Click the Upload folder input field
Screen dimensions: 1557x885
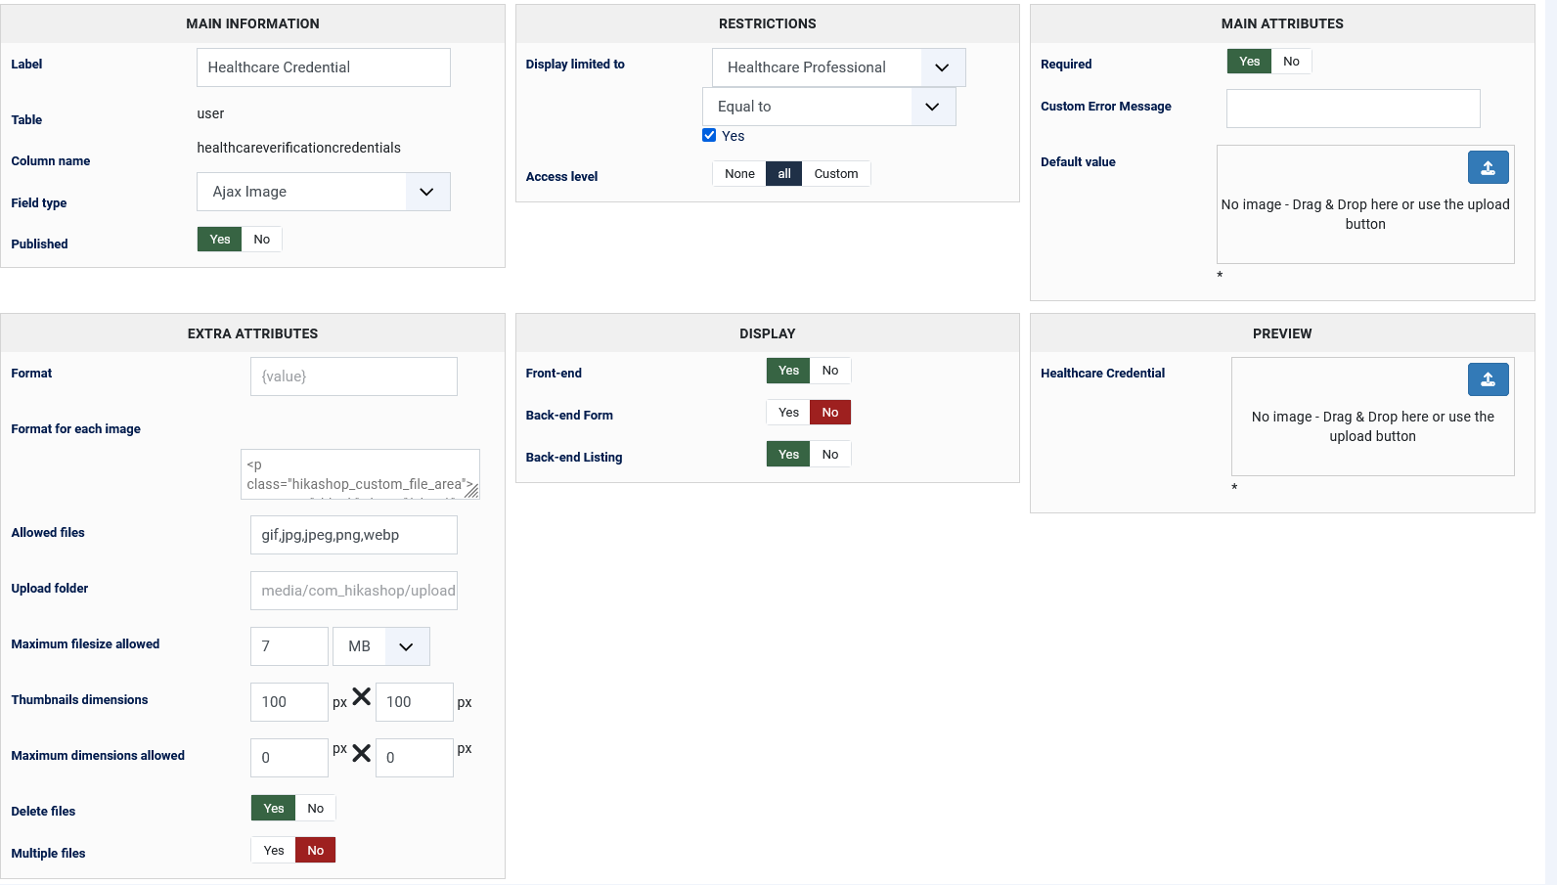pos(353,591)
